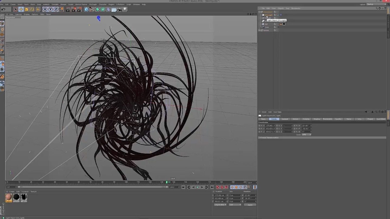Open the Caustics tab
Viewport: 390px width, 219px height.
coord(338,119)
